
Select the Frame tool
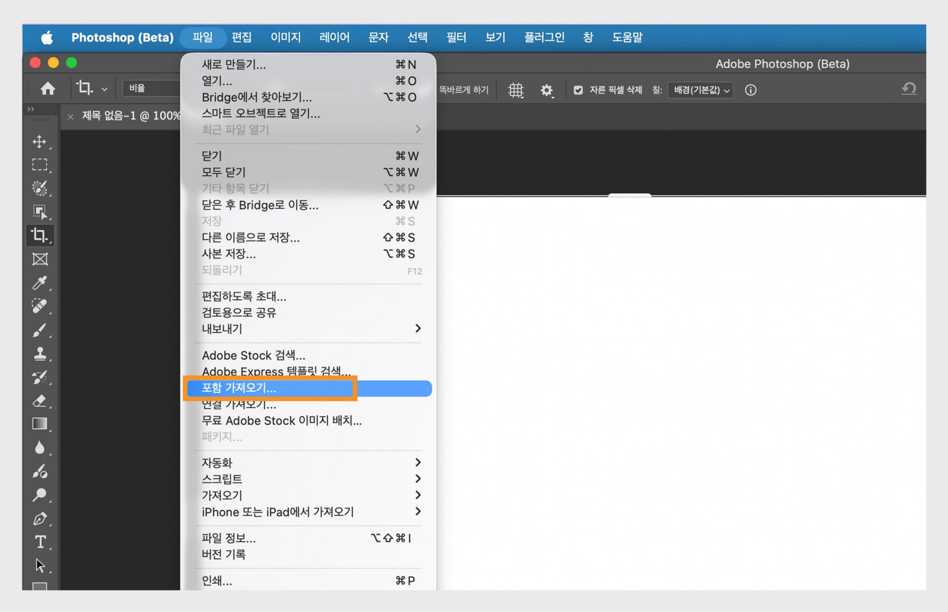point(40,259)
